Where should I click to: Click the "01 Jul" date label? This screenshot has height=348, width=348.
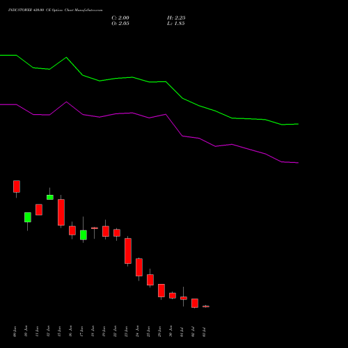coord(182,331)
